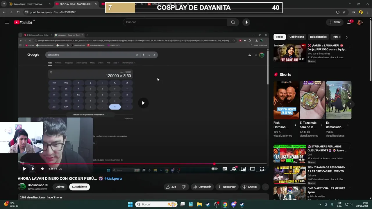The image size is (372, 209).
Task: Switch to theater mode
Action: 253,169
